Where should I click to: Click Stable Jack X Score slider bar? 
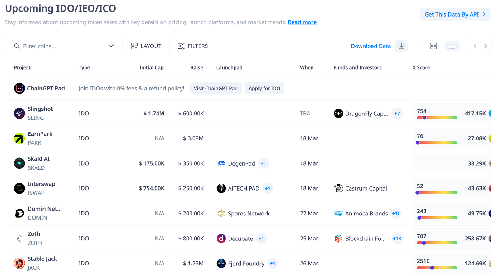[x=437, y=268]
